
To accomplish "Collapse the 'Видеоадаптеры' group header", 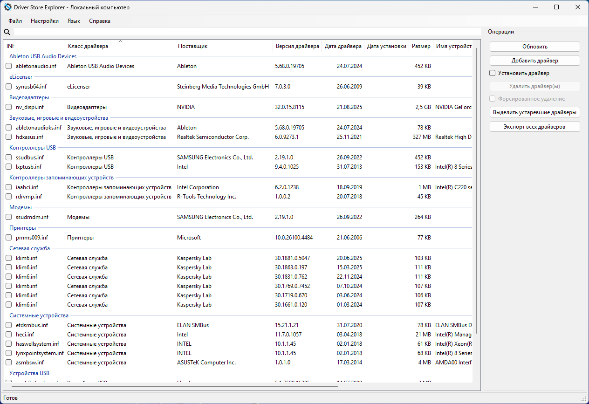I will 29,97.
